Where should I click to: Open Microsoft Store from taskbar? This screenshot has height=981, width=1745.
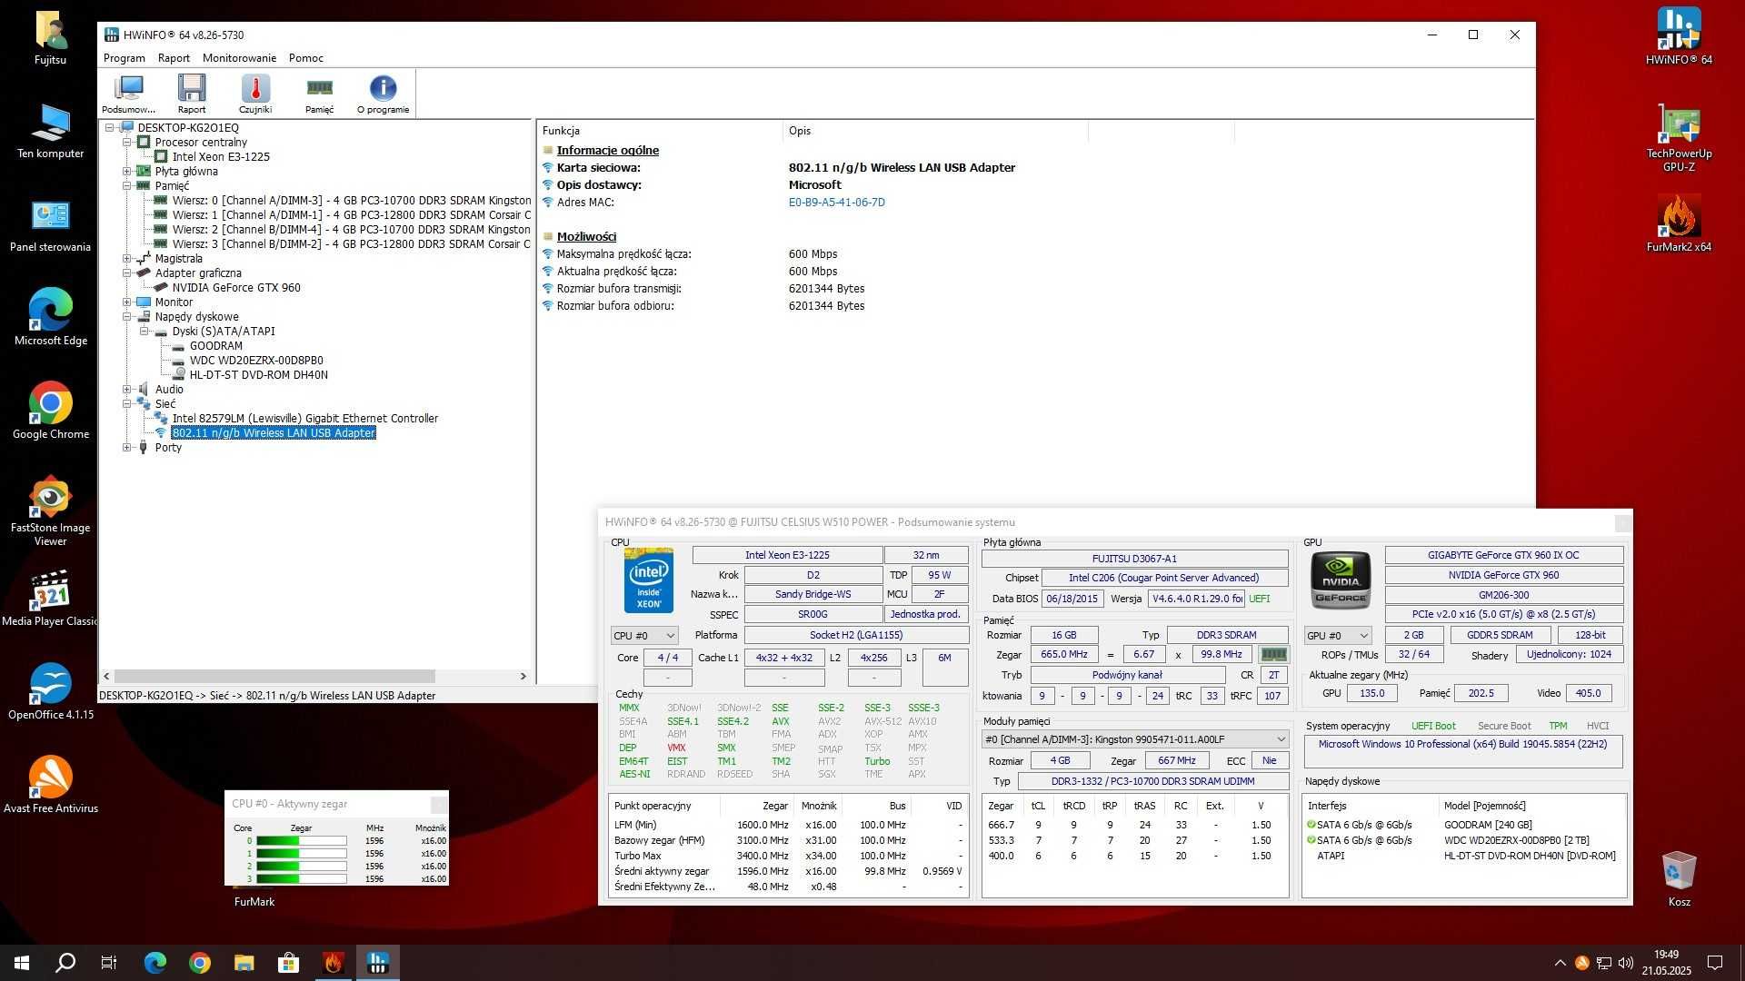(288, 963)
